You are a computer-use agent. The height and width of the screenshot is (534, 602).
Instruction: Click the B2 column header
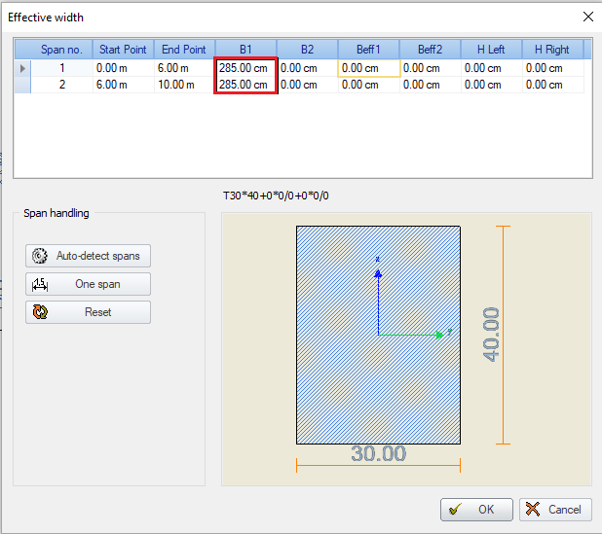pyautogui.click(x=307, y=50)
